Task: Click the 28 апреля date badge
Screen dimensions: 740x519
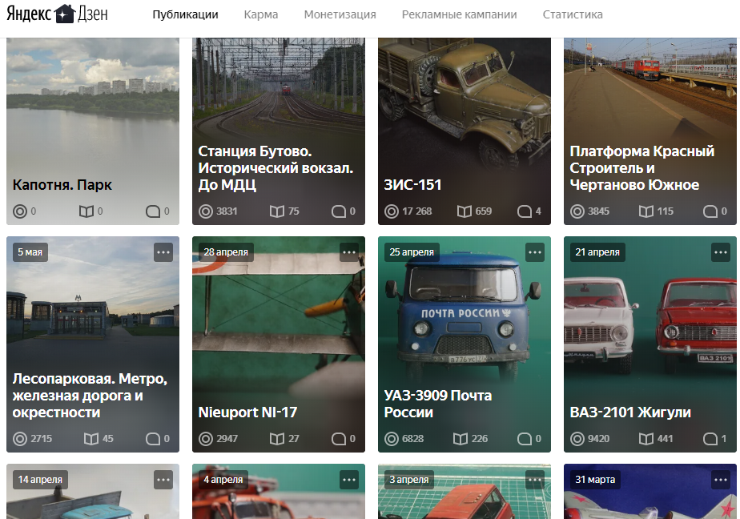Action: click(226, 252)
